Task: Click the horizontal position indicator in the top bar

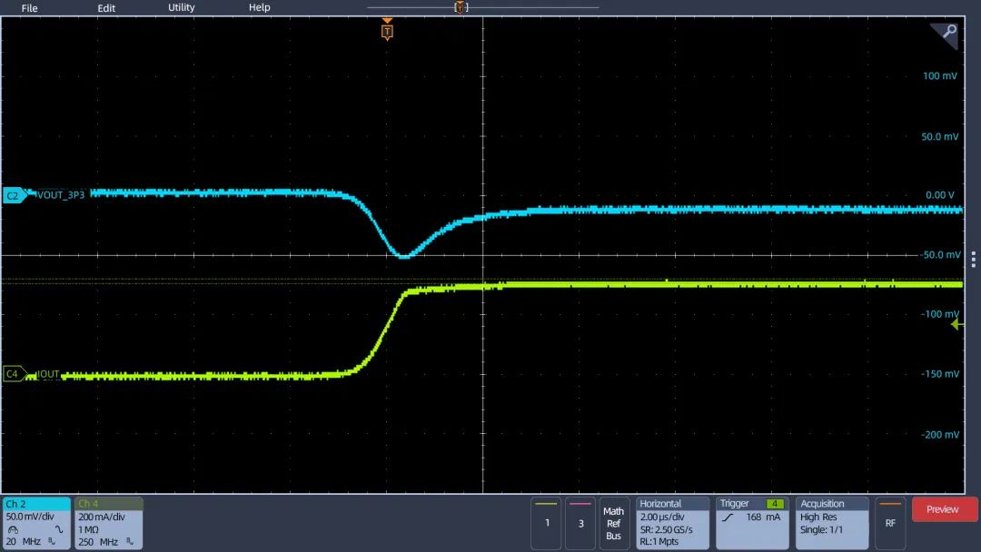Action: coord(461,7)
